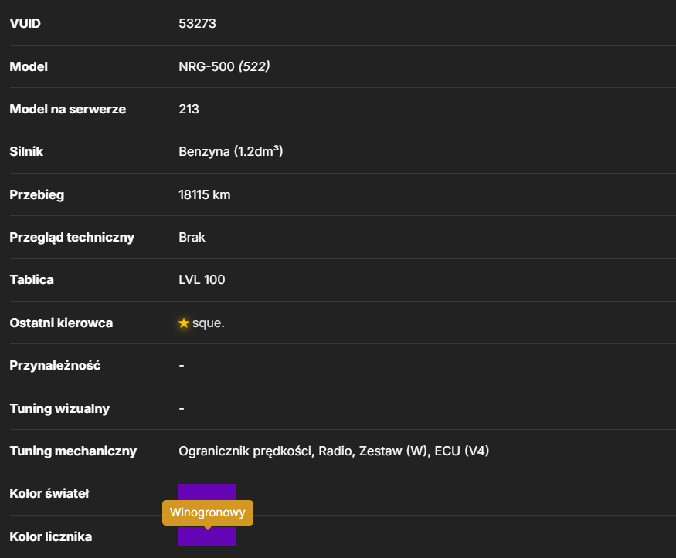
Task: Click the Przegląd techniczny label
Action: [x=72, y=237]
